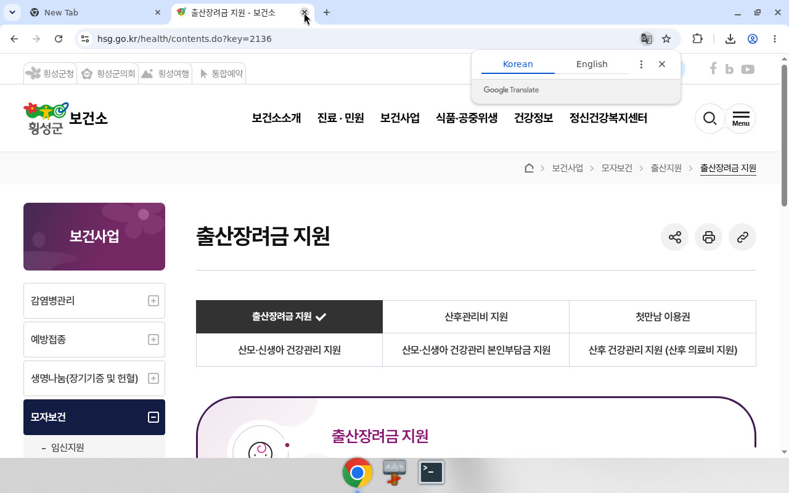
Task: Open the 보건소소개 main menu
Action: 276,118
